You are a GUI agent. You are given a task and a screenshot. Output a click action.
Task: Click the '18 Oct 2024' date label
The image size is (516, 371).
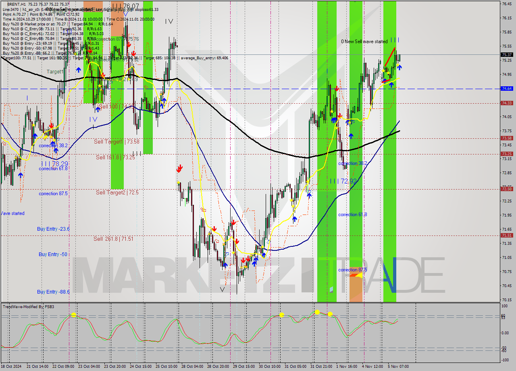click(x=10, y=367)
